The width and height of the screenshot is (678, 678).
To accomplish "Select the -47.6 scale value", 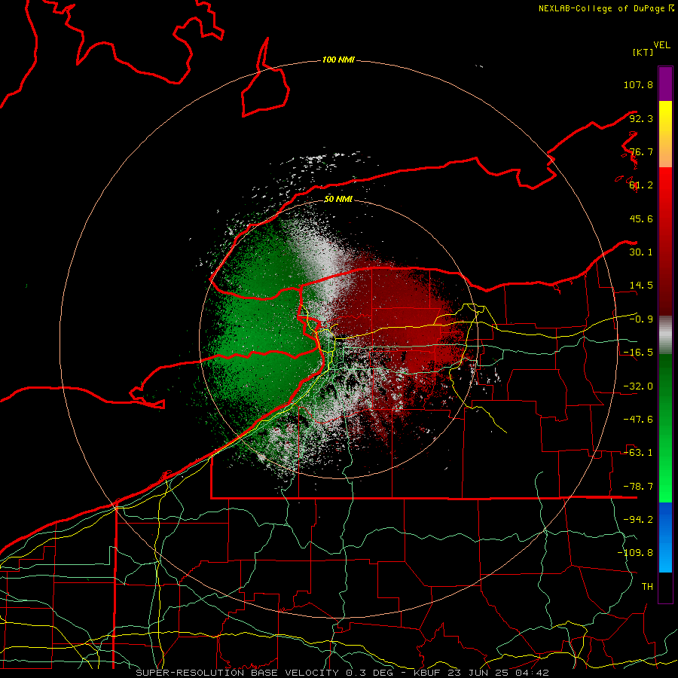I will (638, 420).
